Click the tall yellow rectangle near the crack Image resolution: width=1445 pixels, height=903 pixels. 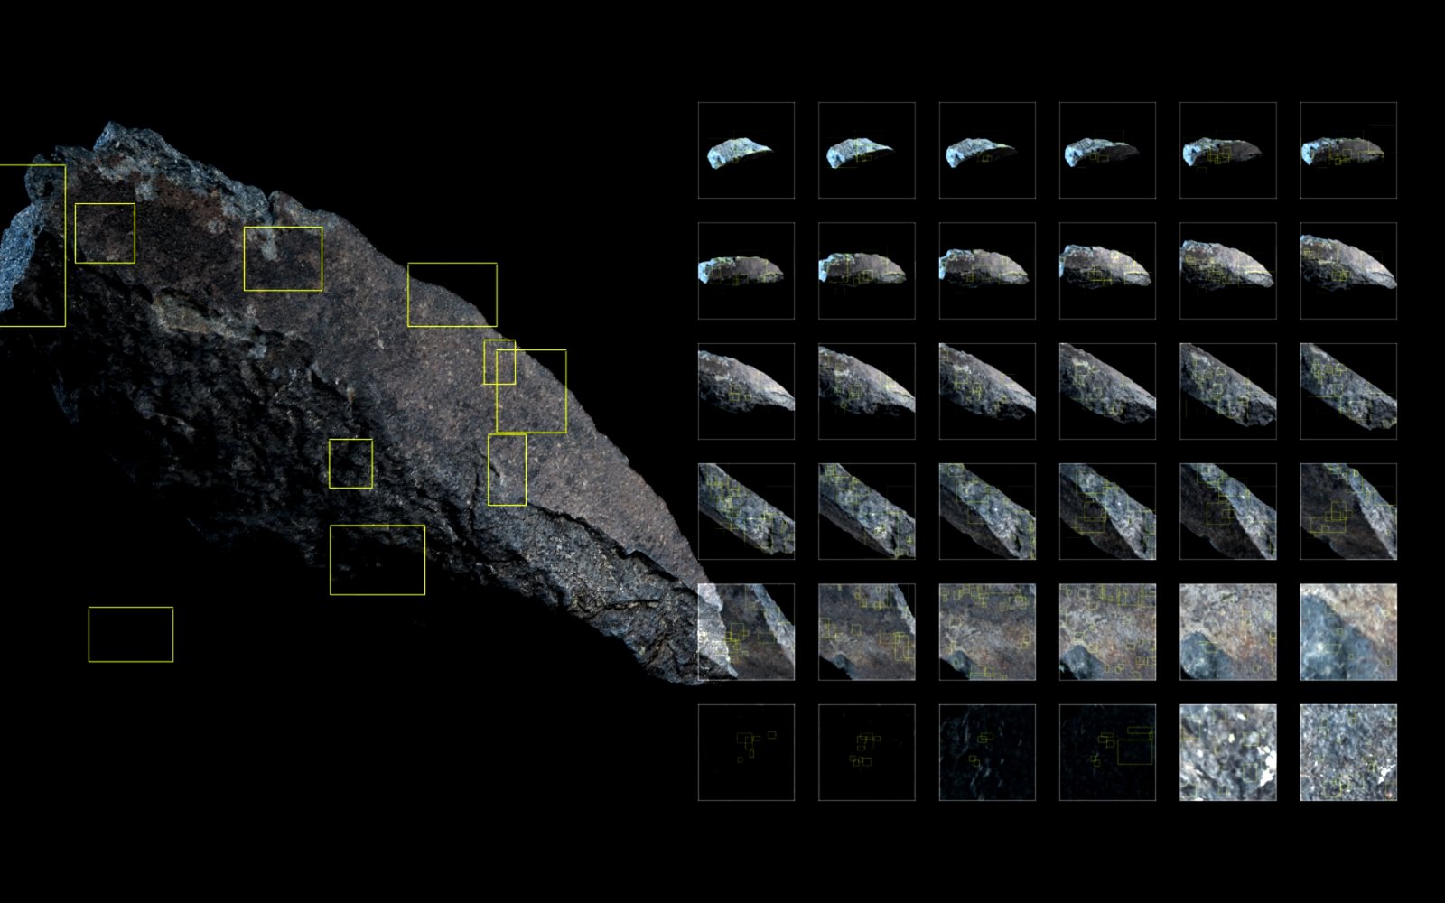(x=508, y=470)
